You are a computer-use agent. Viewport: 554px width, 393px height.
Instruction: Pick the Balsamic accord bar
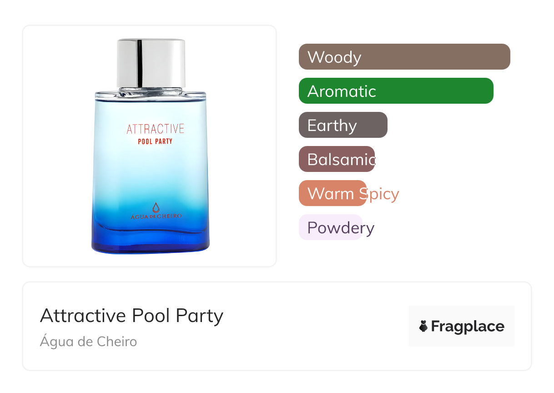coord(337,159)
